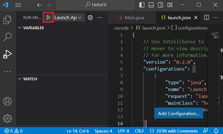Maximize the VS Code window
The height and width of the screenshot is (134, 223).
[199, 5]
